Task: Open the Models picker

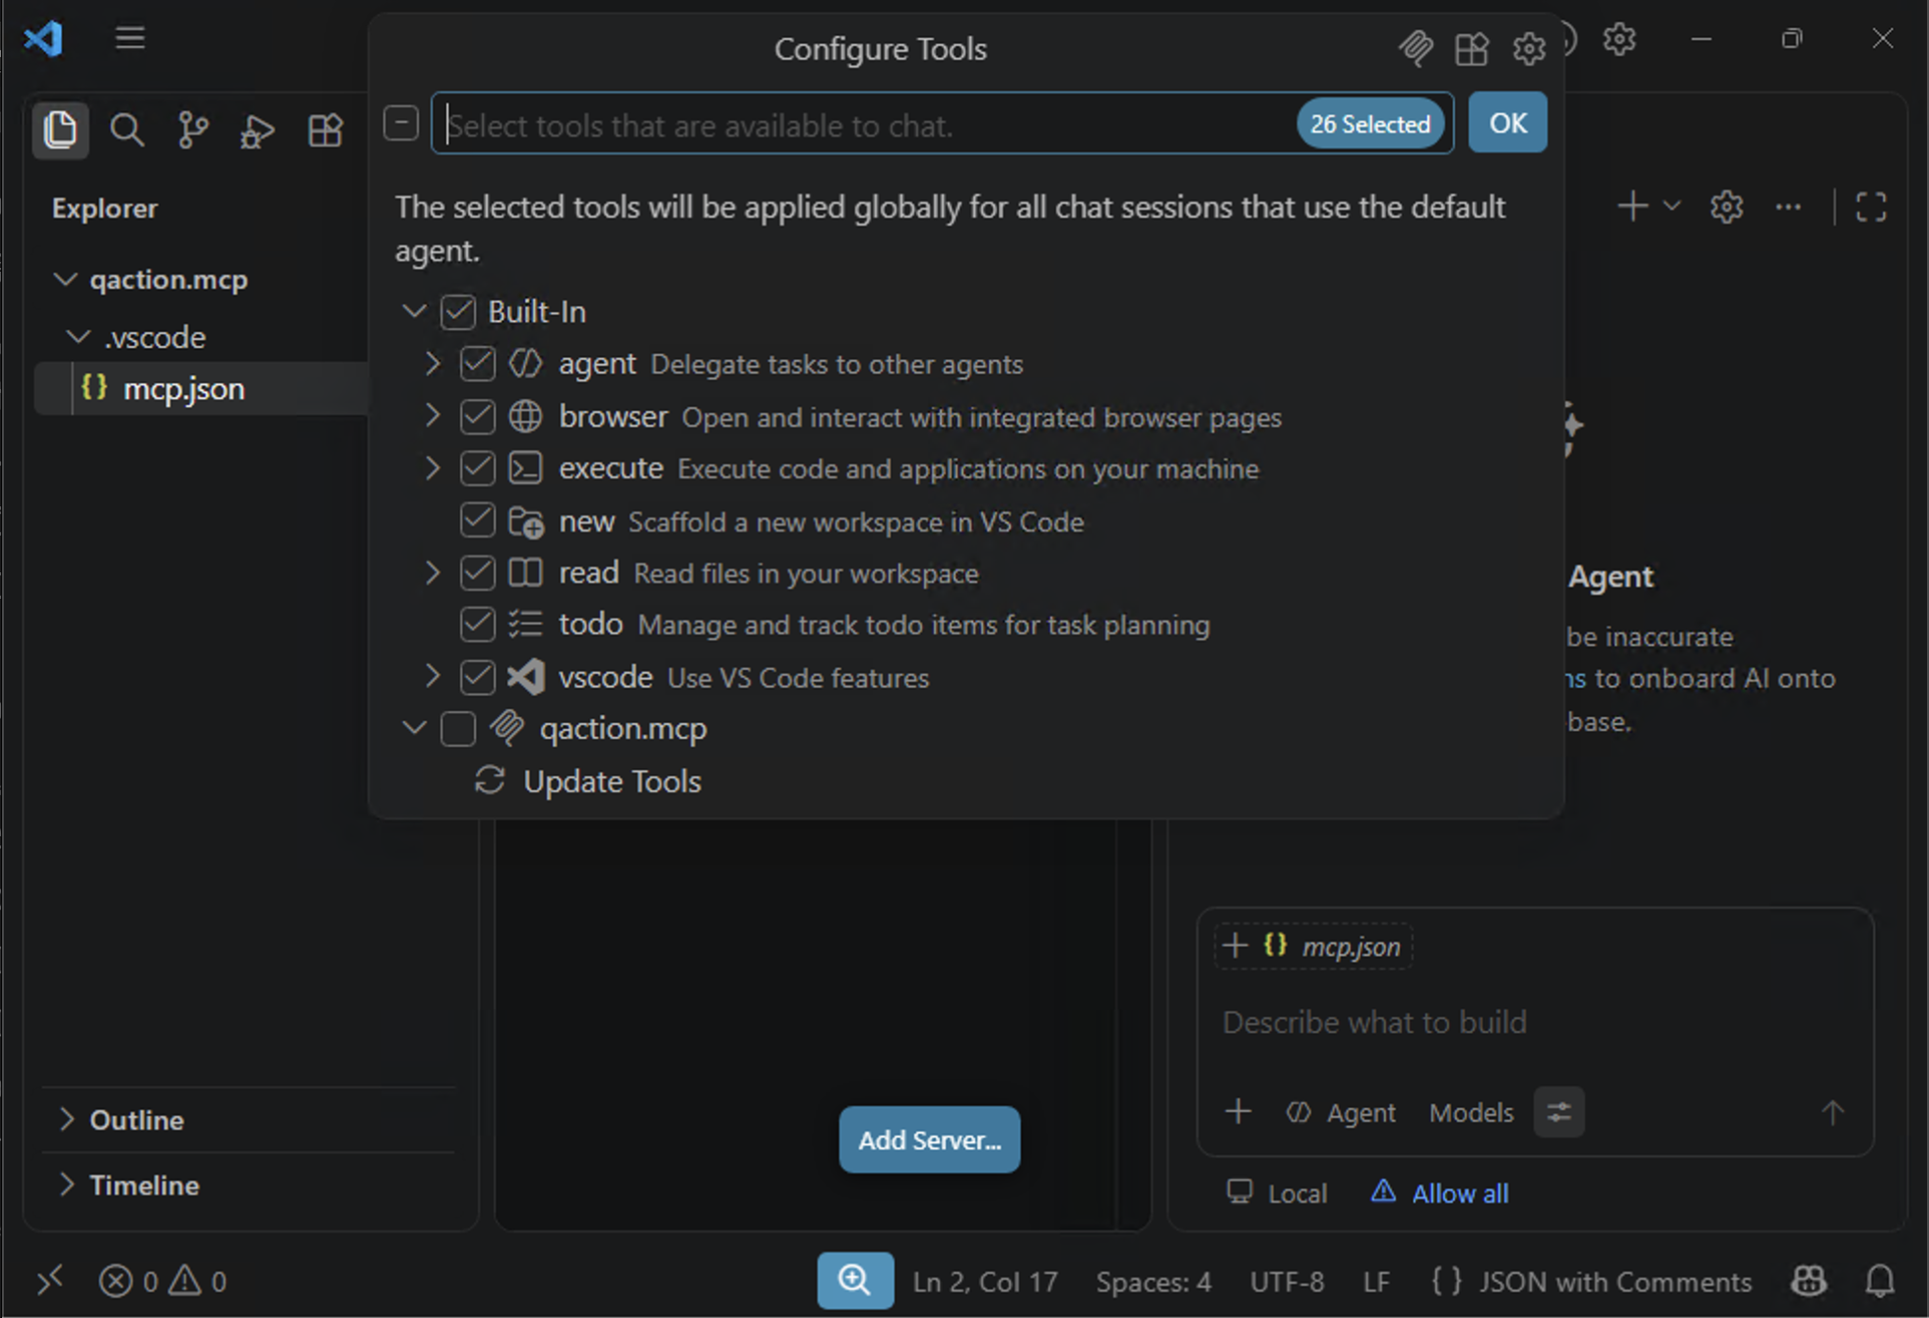Action: (1471, 1112)
